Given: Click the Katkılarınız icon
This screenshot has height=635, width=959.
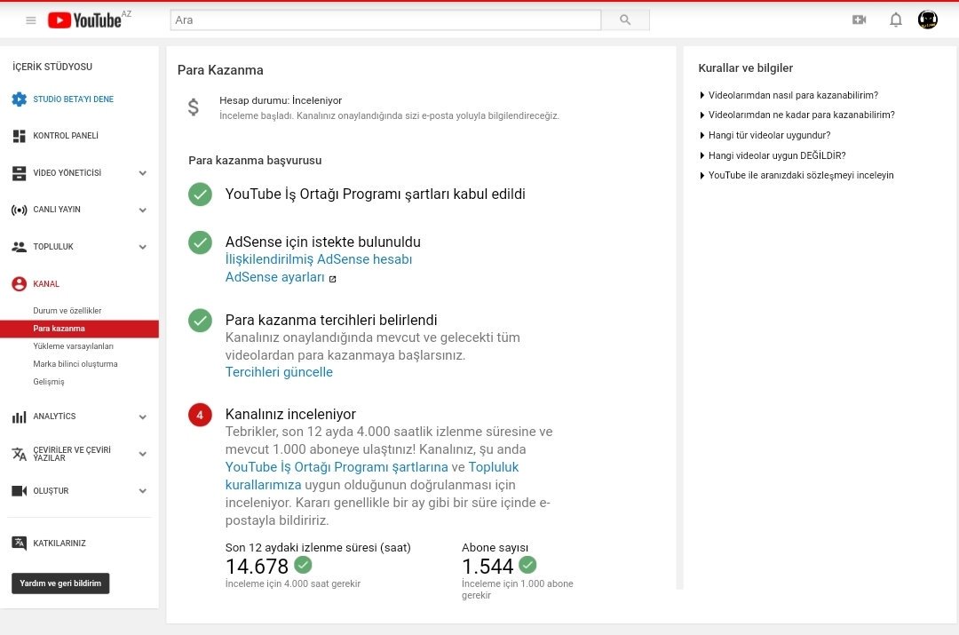Looking at the screenshot, I should (19, 543).
